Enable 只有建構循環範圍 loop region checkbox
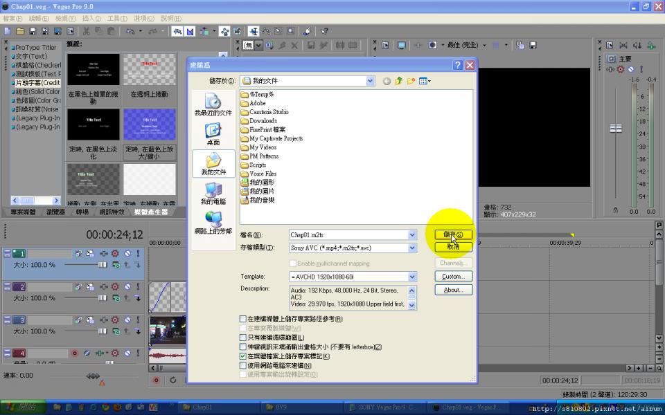 243,338
